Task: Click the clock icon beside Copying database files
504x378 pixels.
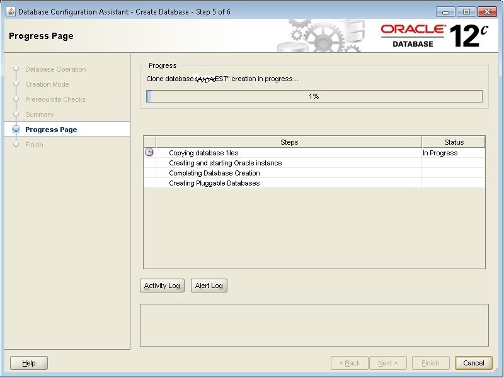Action: pos(149,152)
